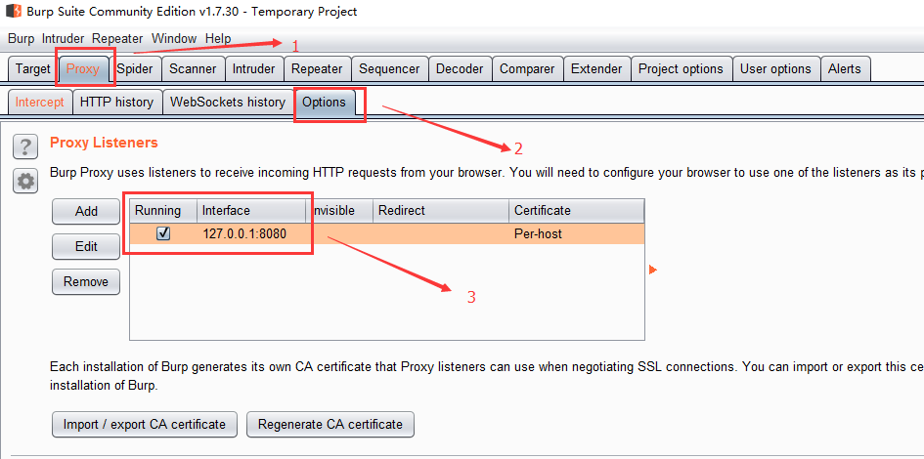924x459 pixels.
Task: Go to the Intercept sub-tab
Action: (39, 103)
